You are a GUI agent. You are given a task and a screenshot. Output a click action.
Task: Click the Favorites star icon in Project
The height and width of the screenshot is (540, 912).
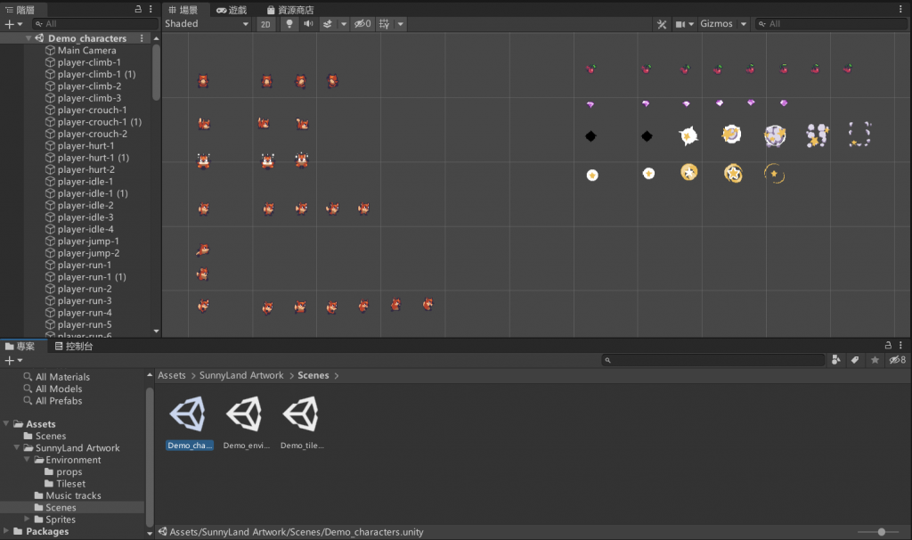[x=875, y=360]
